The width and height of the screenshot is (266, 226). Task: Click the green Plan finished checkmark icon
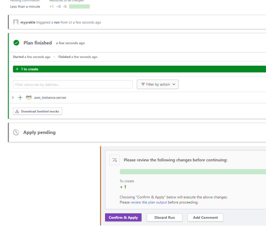pyautogui.click(x=16, y=43)
